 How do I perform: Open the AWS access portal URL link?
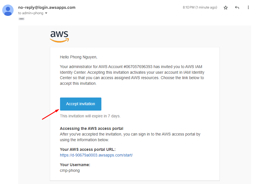[x=96, y=155]
